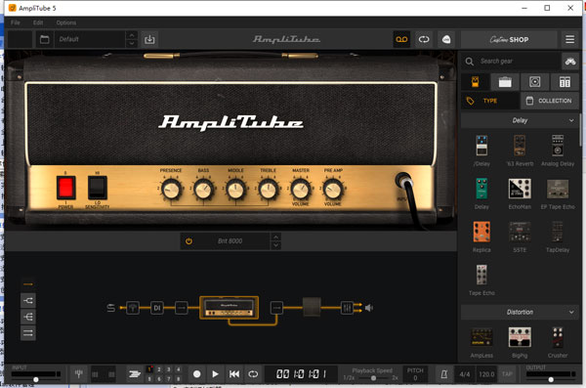The height and width of the screenshot is (388, 586).
Task: Click the DI block in signal chain
Action: (157, 308)
